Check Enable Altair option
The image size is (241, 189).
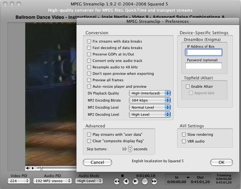pos(188,87)
